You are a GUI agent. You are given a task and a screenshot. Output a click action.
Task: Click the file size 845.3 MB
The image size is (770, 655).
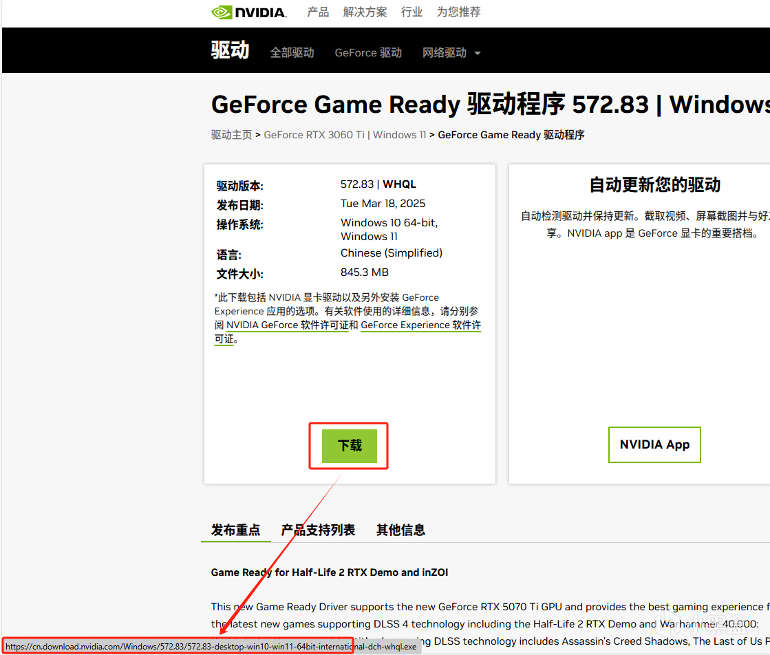(365, 272)
